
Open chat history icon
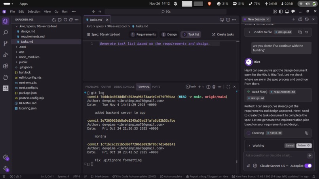pos(307,19)
